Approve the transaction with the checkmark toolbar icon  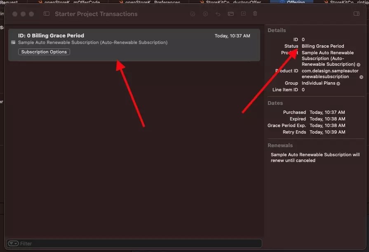click(x=193, y=14)
